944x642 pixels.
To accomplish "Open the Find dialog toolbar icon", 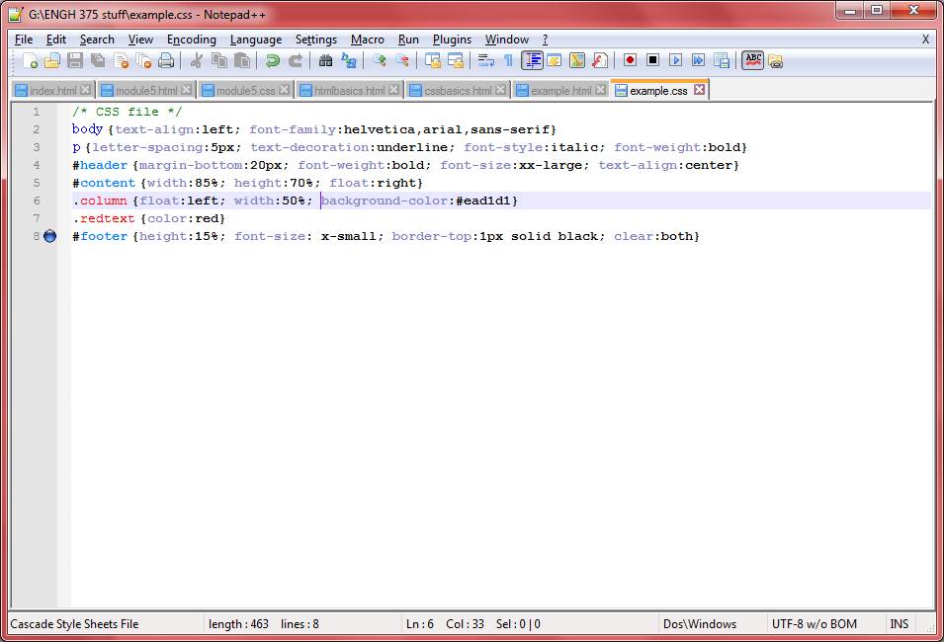I will pos(327,60).
